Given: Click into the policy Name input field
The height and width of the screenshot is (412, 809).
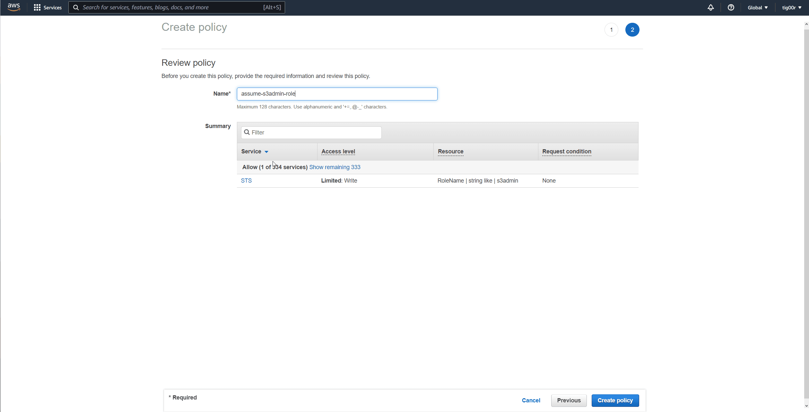Looking at the screenshot, I should [337, 94].
